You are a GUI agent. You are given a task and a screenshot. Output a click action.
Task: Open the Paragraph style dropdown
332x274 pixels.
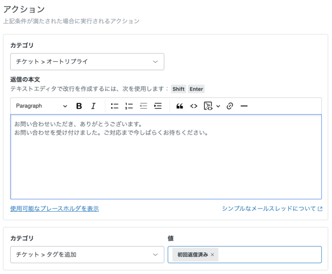point(41,106)
